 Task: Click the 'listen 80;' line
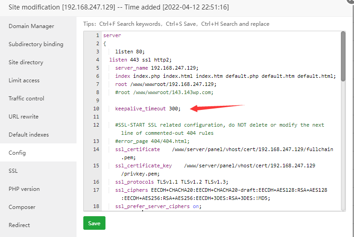tap(130, 52)
